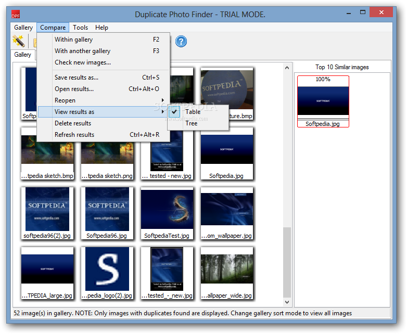Click the Top 10 Similar images header
This screenshot has width=407, height=334.
tap(342, 67)
